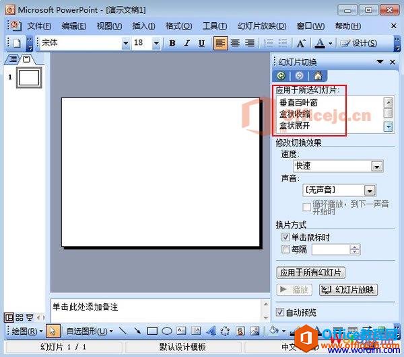404x357 pixels.
Task: Open the 编辑 menu
Action: (x=73, y=26)
